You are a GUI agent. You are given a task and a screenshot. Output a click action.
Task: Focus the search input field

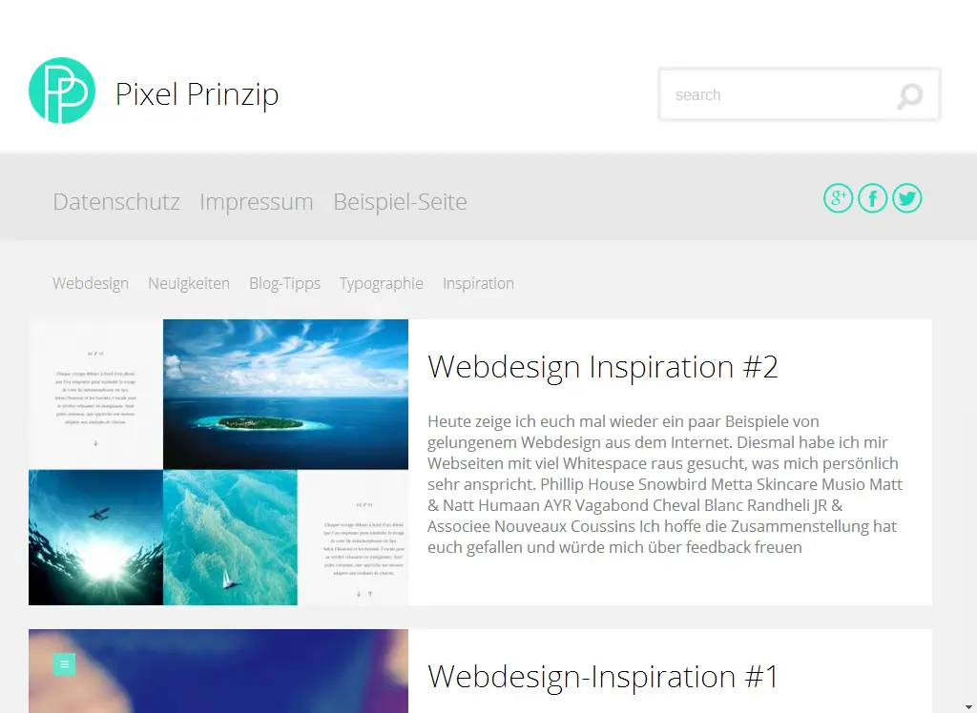(x=800, y=94)
